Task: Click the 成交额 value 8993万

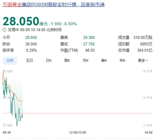Action: [146, 44]
